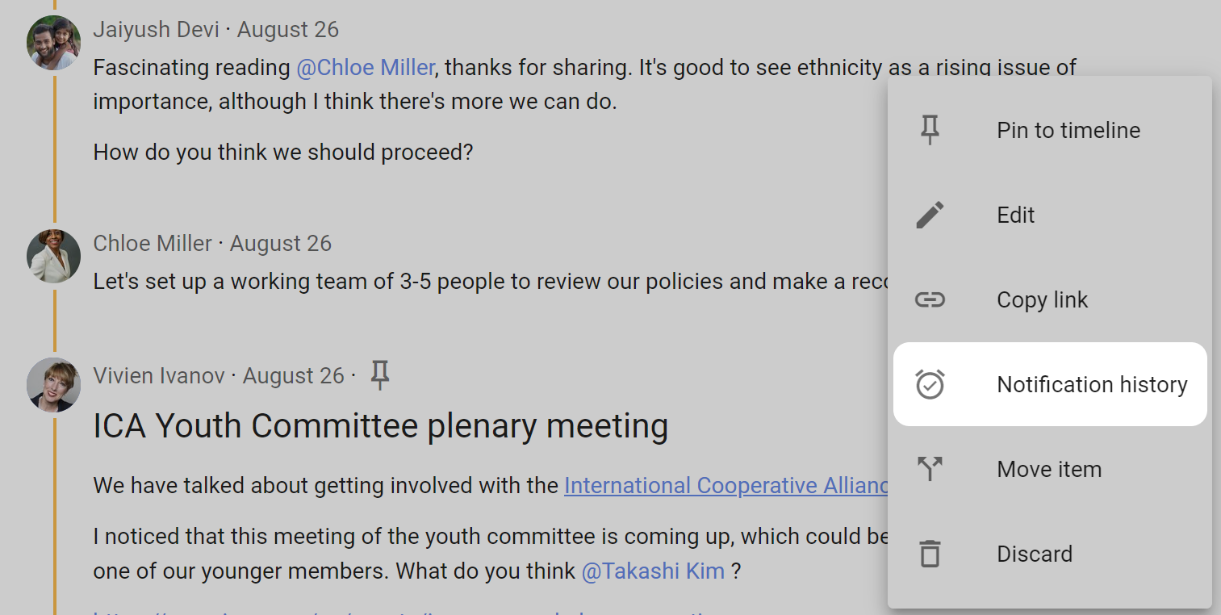Click the ICA Youth Committee plenary meeting heading
Screen dimensions: 1221x615
380,426
